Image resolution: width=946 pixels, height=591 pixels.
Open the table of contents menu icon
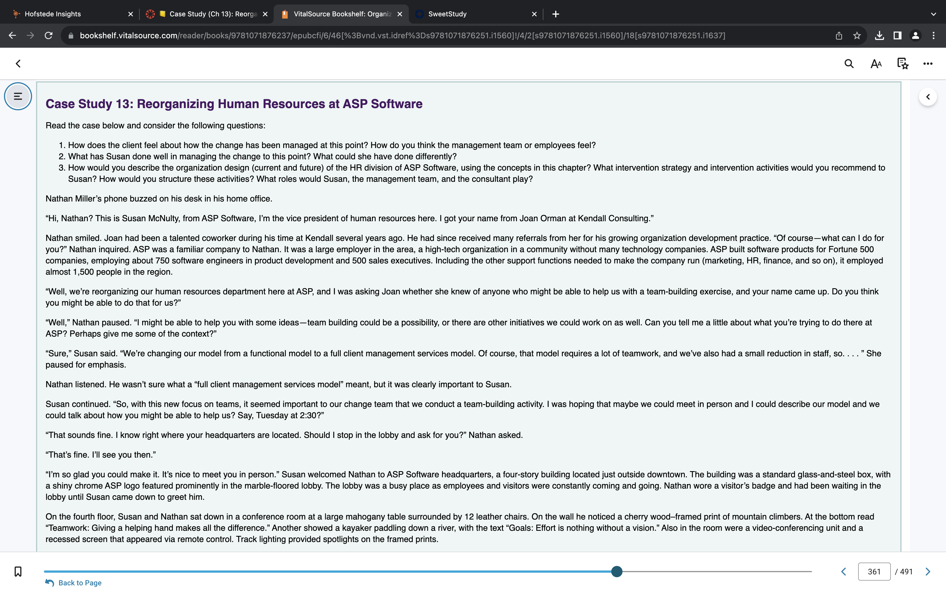click(x=18, y=96)
